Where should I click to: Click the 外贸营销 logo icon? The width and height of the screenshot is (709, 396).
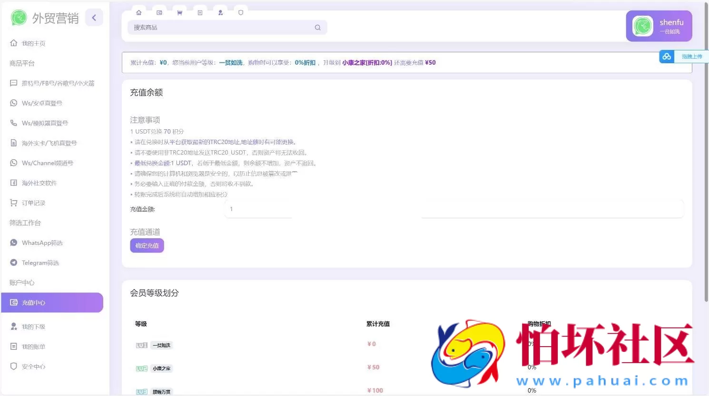pyautogui.click(x=18, y=18)
